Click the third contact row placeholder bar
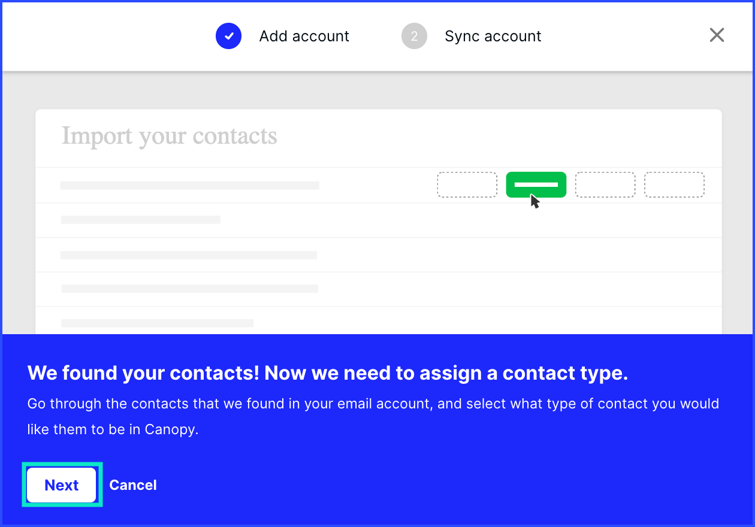 pyautogui.click(x=189, y=255)
